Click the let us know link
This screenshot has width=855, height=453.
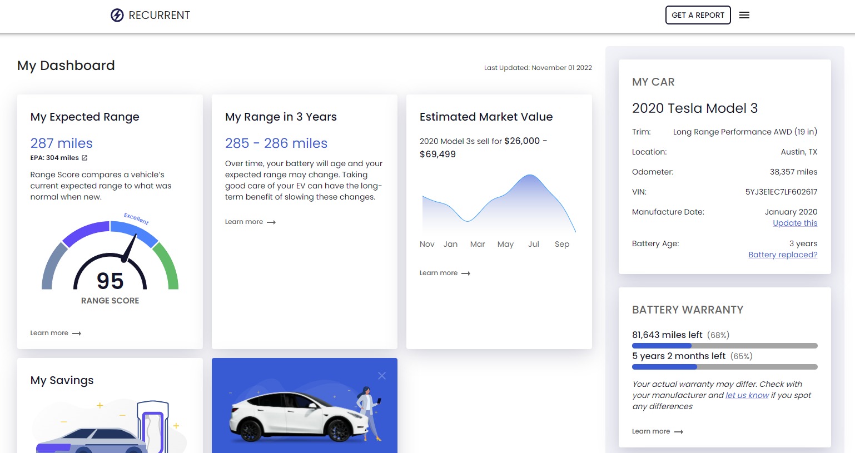pyautogui.click(x=747, y=395)
